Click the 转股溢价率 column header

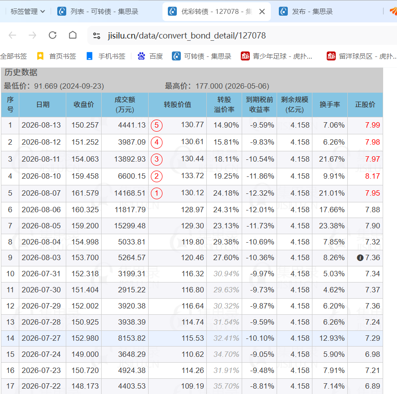pyautogui.click(x=224, y=105)
